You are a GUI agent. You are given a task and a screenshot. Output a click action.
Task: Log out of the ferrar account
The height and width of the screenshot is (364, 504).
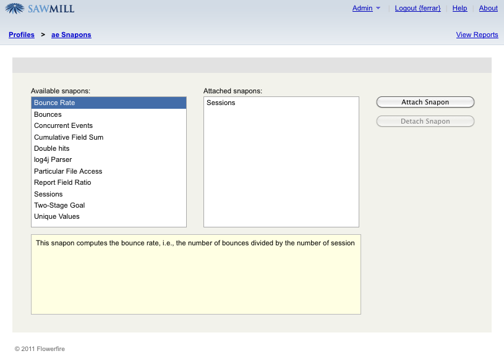(417, 8)
